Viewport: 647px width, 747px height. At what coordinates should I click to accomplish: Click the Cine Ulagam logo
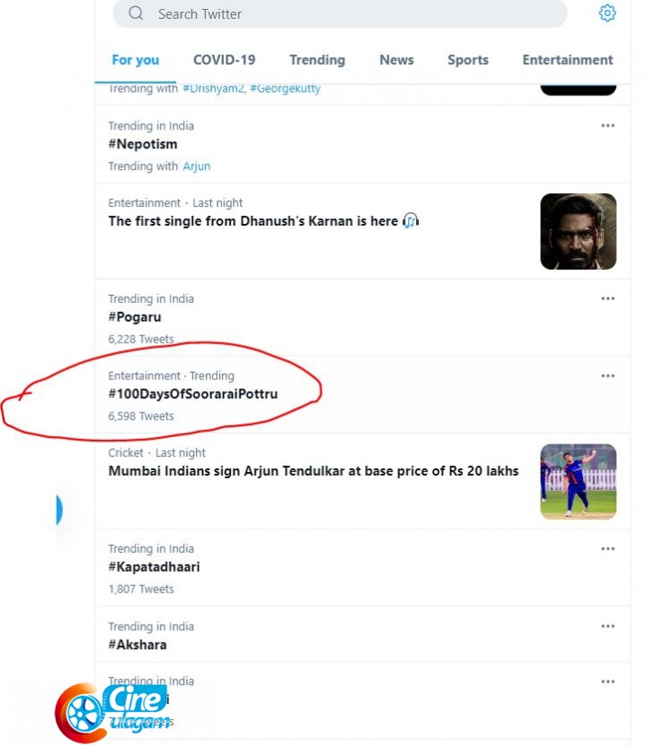click(x=112, y=710)
